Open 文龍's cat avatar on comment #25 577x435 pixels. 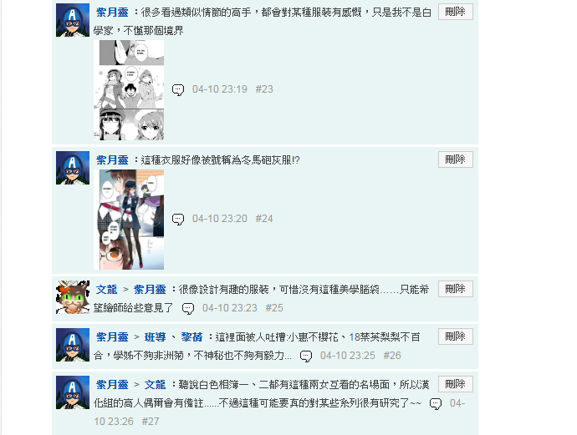pos(73,297)
